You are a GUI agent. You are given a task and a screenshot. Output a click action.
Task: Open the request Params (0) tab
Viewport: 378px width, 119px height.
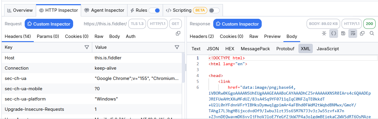[48, 36]
